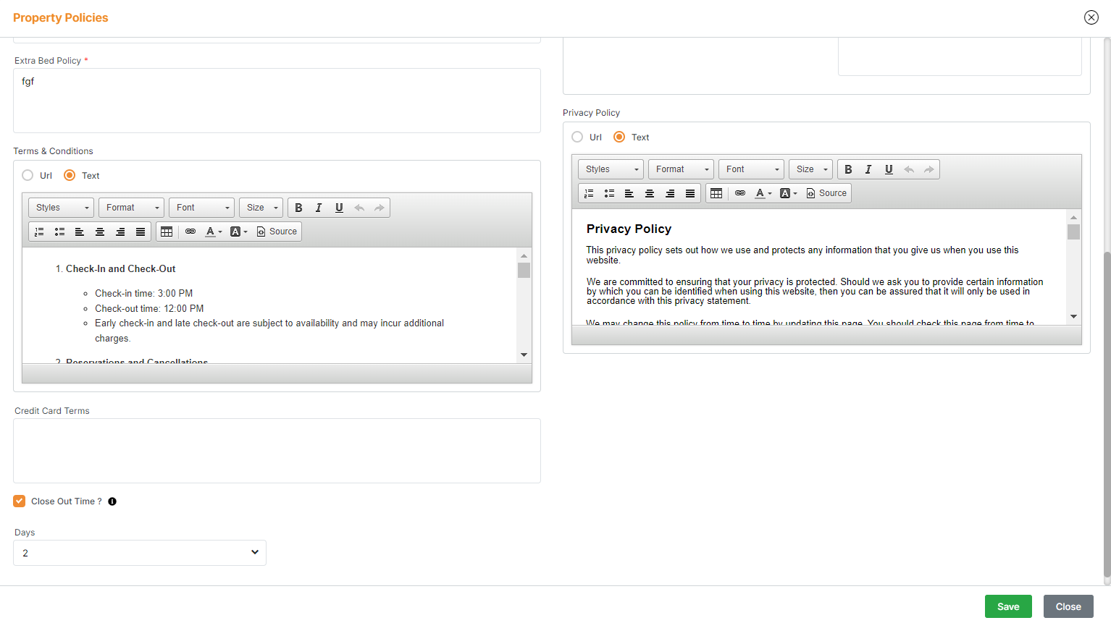Click the gray Close button

pyautogui.click(x=1068, y=606)
